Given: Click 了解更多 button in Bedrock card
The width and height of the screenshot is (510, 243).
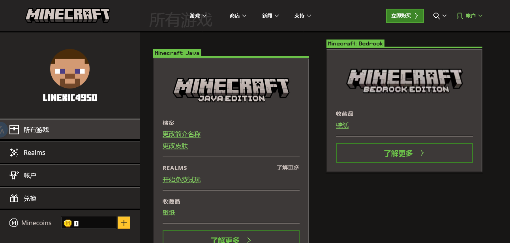Looking at the screenshot, I should point(404,153).
